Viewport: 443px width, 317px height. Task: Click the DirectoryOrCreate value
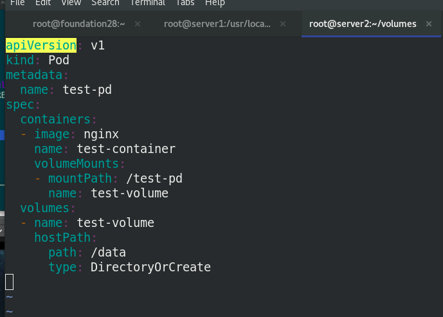[150, 267]
